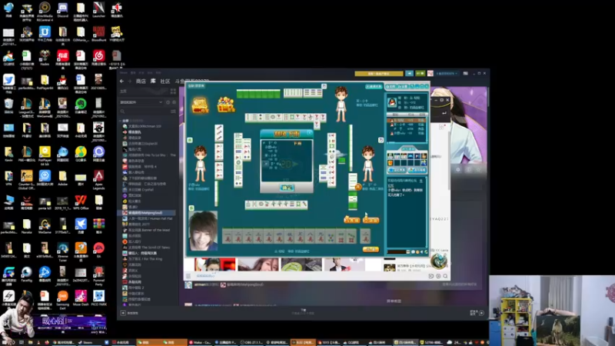
Task: Open Steam Store tab
Action: tap(141, 82)
